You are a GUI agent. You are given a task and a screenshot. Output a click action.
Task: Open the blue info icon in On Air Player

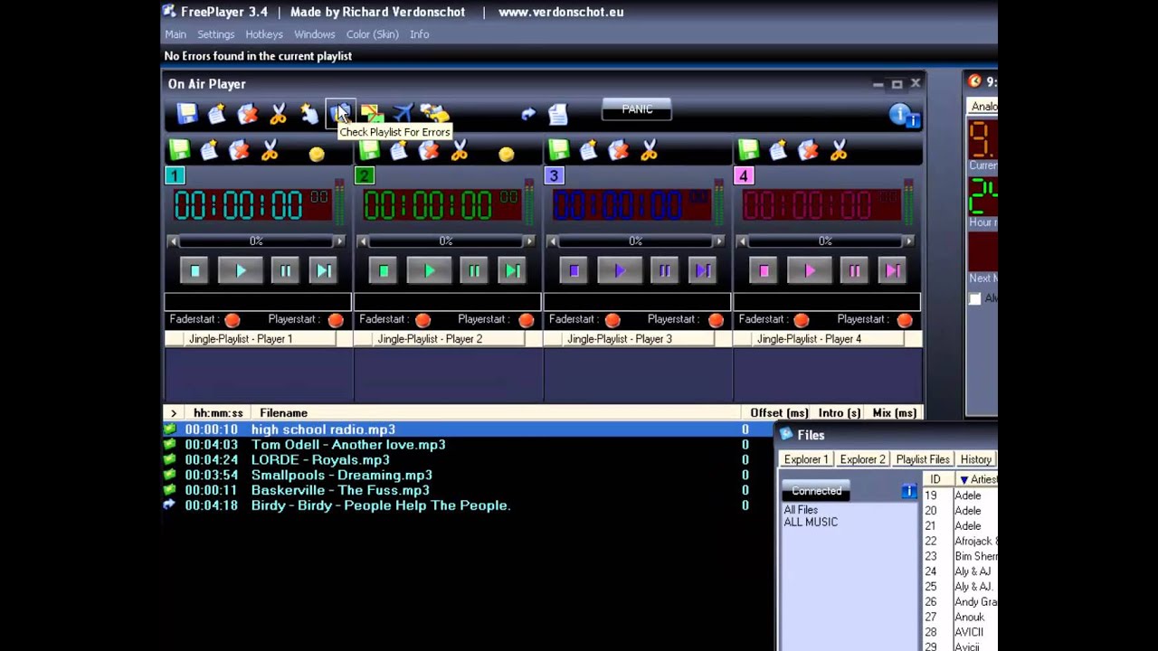coord(903,115)
